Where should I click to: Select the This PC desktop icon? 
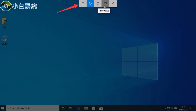5,39
